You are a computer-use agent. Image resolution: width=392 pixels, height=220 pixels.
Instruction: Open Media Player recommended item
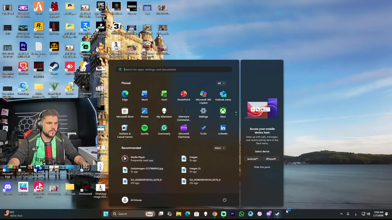[148, 159]
